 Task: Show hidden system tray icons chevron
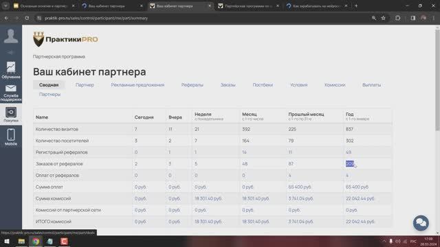coord(384,241)
